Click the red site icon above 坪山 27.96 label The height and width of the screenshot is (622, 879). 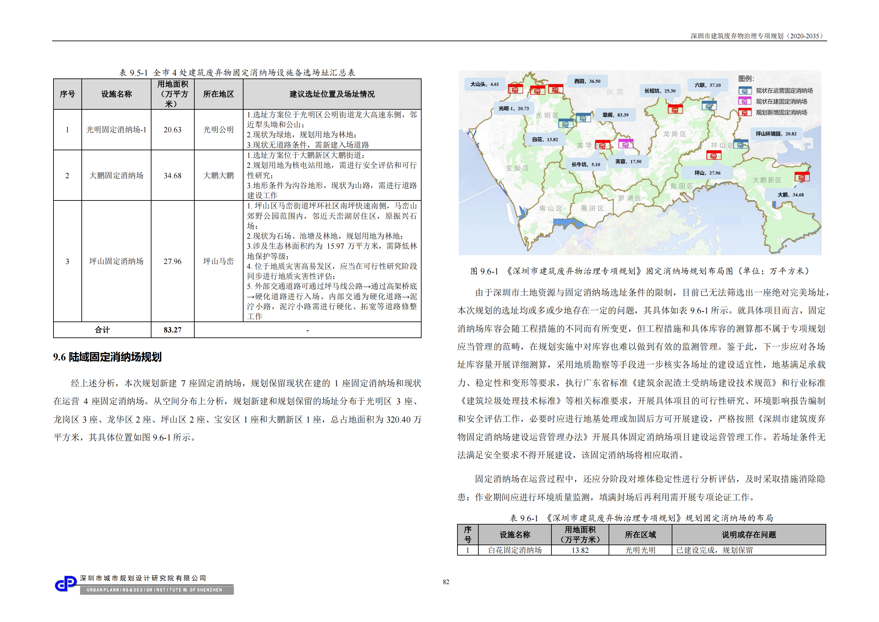[x=714, y=155]
